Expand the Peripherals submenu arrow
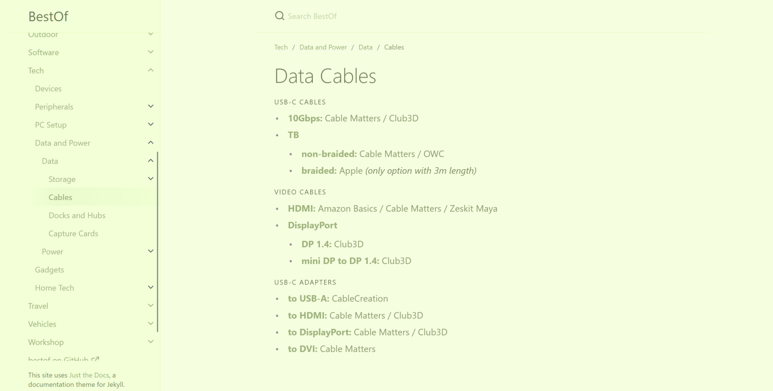The image size is (773, 391). point(150,106)
